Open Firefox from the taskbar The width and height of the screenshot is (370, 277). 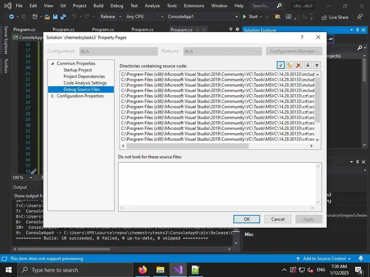click(x=142, y=270)
